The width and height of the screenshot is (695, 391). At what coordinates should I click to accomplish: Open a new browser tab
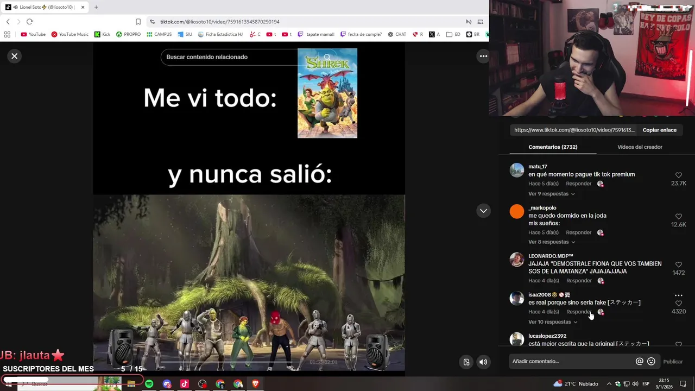[x=96, y=7]
